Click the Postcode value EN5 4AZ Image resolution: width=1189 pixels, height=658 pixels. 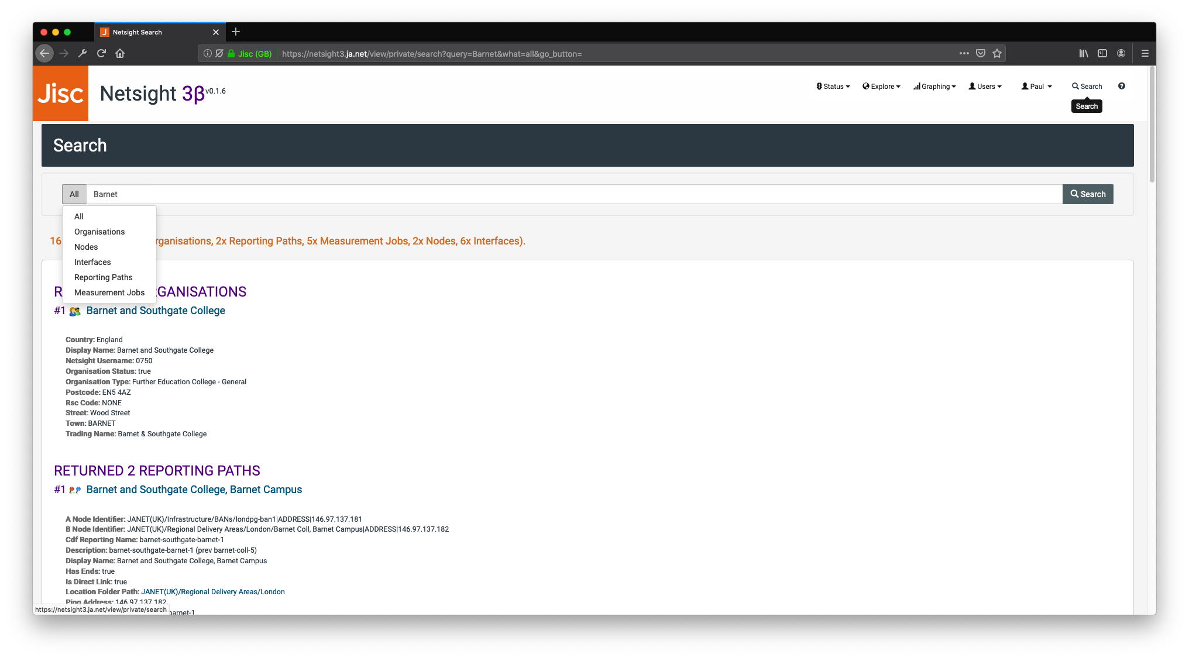(116, 392)
